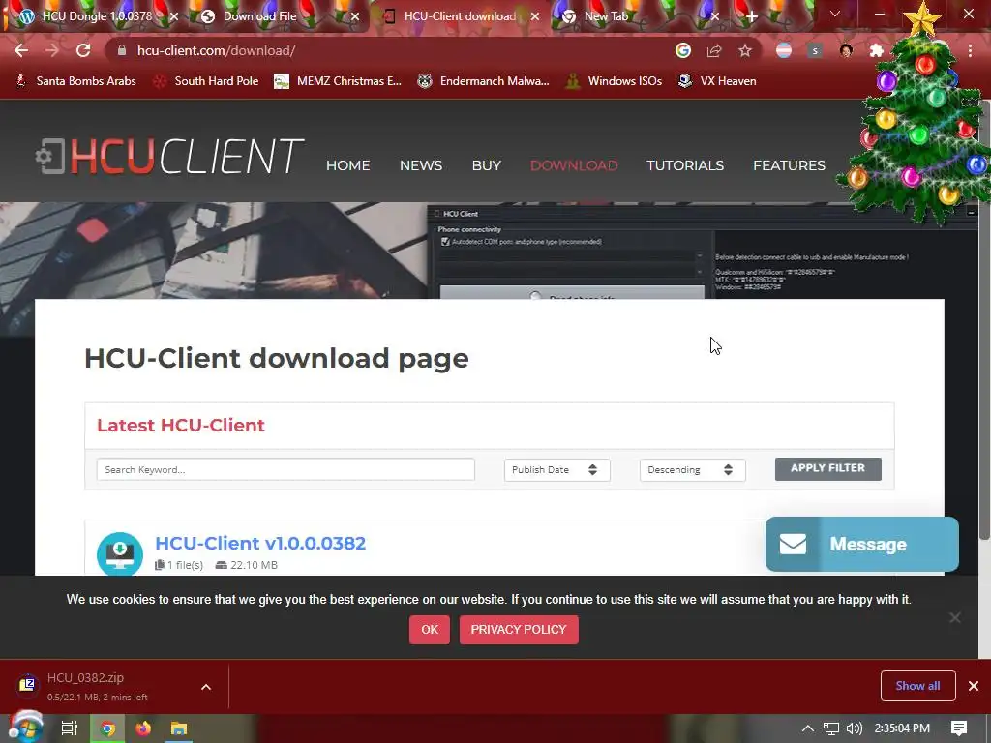Open the TUTORIALS menu item

click(x=685, y=165)
